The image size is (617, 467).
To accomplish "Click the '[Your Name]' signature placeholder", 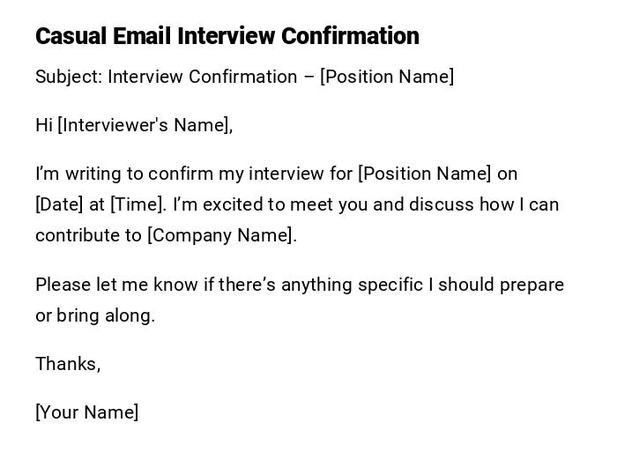I will pyautogui.click(x=86, y=412).
